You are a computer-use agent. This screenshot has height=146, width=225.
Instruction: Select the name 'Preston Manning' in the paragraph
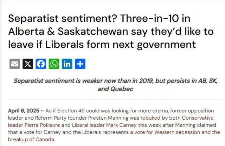coord(108,118)
